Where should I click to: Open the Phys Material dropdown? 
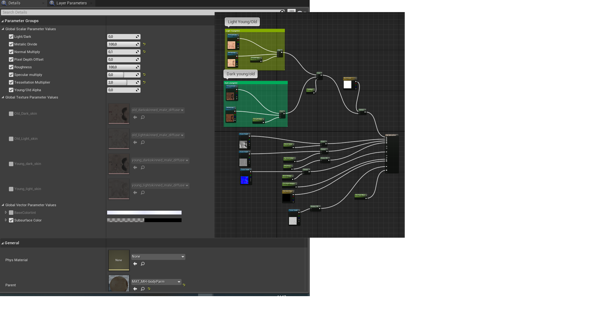pyautogui.click(x=158, y=257)
